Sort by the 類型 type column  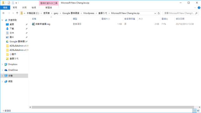pos(75,19)
